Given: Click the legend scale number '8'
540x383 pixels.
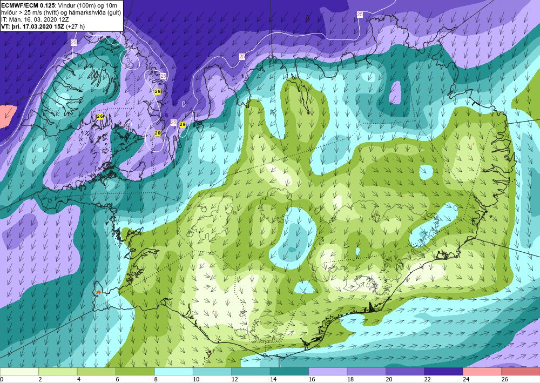Looking at the screenshot, I should pos(156,379).
